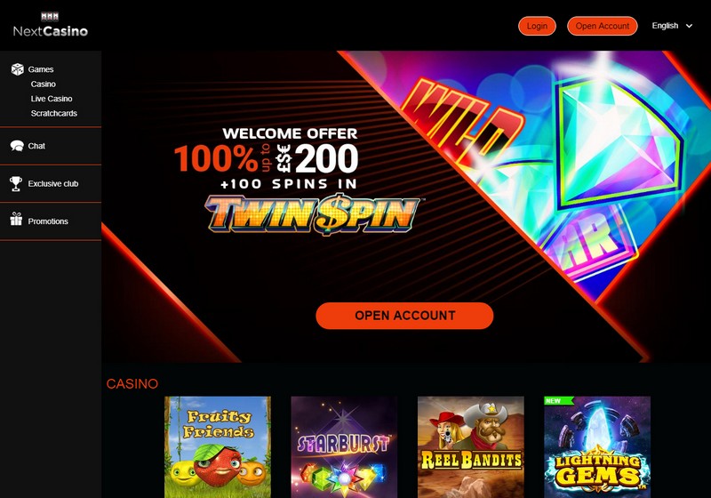Click the Promotions gift box icon

click(16, 219)
